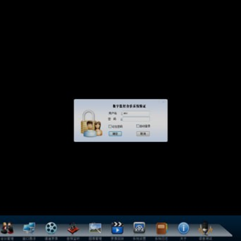The width and height of the screenshot is (241, 241).
Task: Open the film reel dock icon
Action: (51, 228)
